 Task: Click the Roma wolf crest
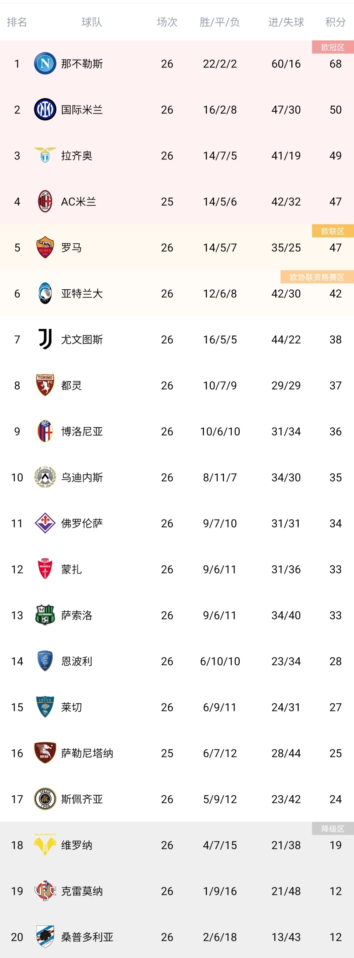(x=45, y=247)
